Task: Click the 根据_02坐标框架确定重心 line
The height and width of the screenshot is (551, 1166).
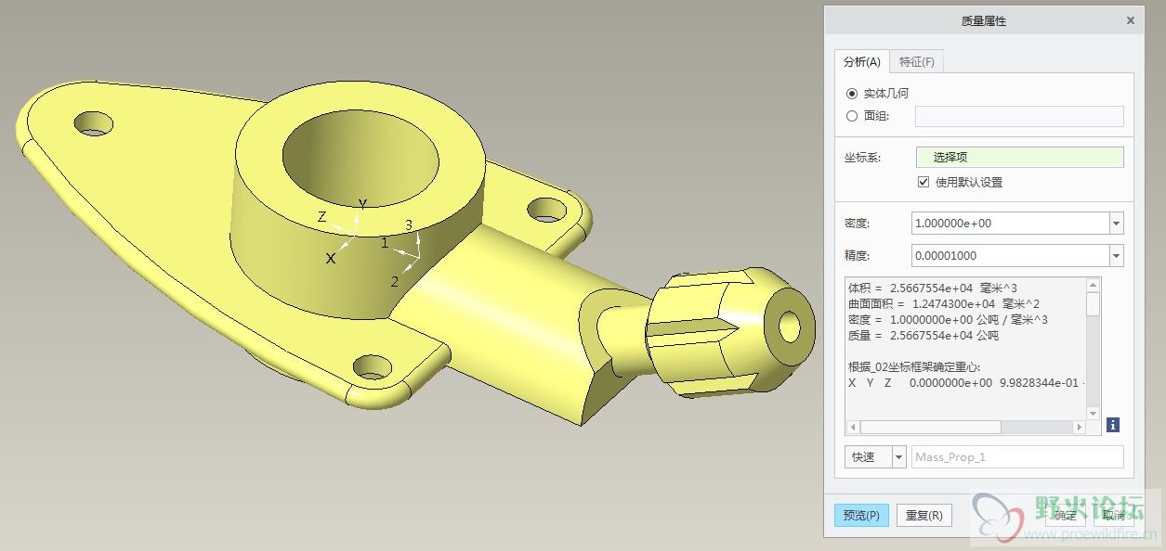Action: (x=915, y=366)
